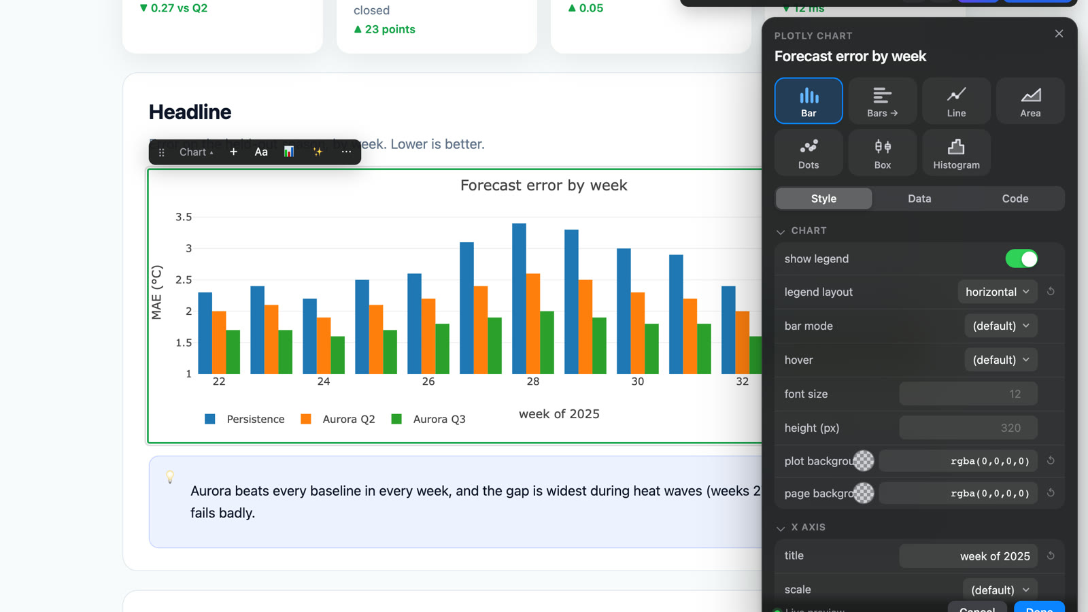Open the more options ellipsis menu

coord(346,152)
